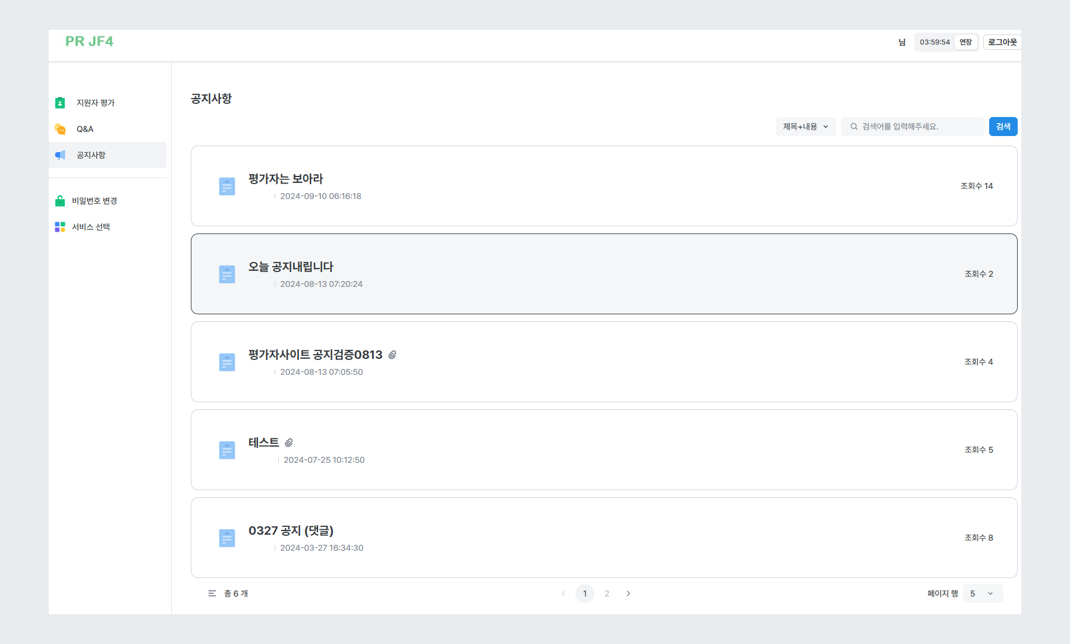Click date 2024-09-10 06:16:18
The width and height of the screenshot is (1070, 644).
click(320, 196)
